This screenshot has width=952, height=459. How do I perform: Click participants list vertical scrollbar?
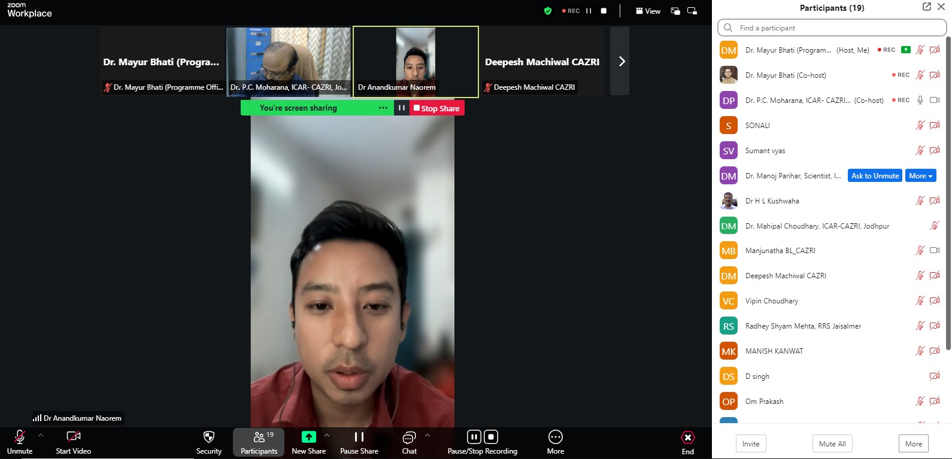[948, 193]
